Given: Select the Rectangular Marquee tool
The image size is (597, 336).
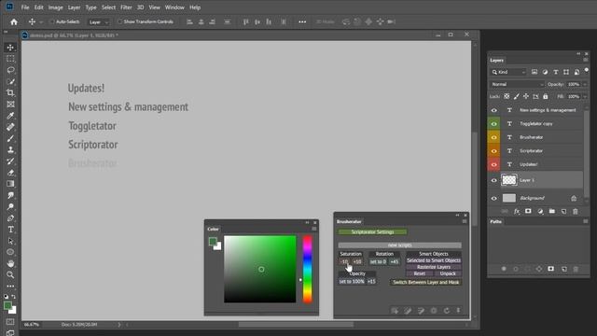Looking at the screenshot, I should pos(10,59).
